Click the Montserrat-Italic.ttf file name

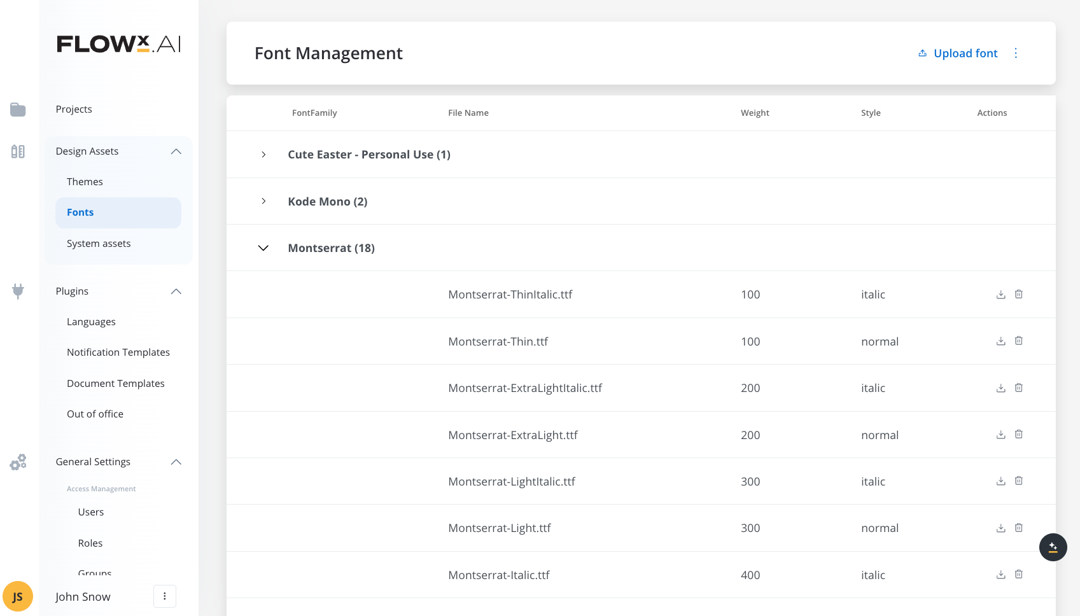pos(499,575)
